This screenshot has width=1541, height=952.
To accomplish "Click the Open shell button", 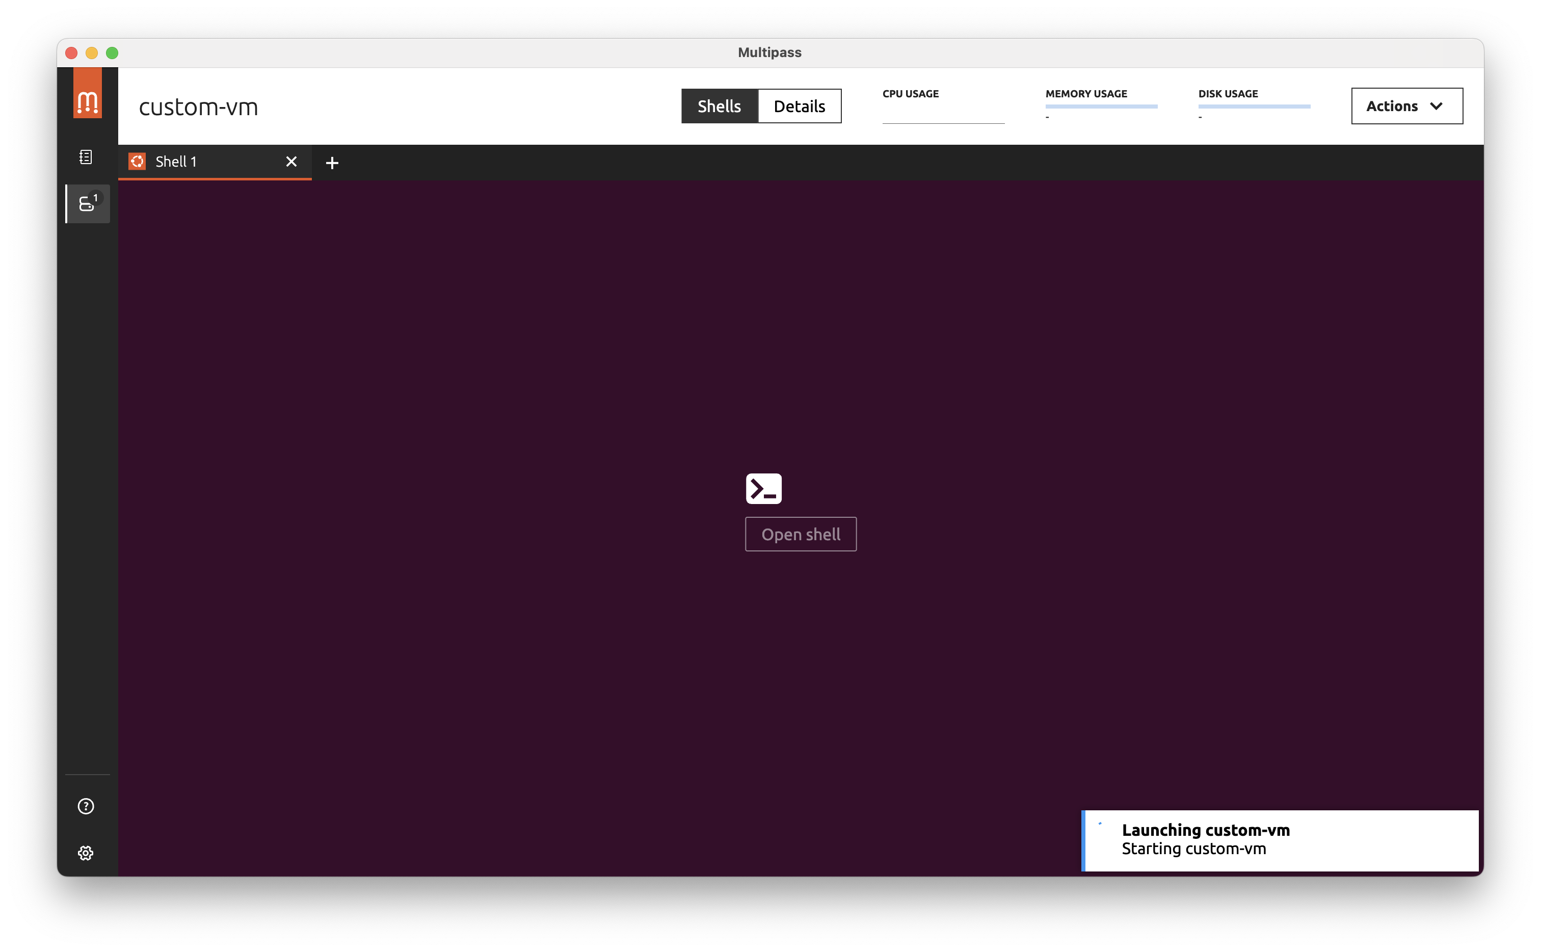I will (x=801, y=534).
